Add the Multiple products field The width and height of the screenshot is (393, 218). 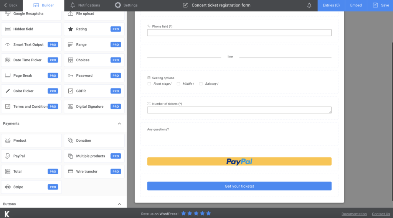pyautogui.click(x=94, y=156)
